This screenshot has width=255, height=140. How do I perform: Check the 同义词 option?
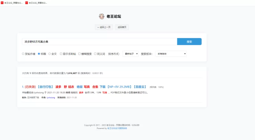95,54
